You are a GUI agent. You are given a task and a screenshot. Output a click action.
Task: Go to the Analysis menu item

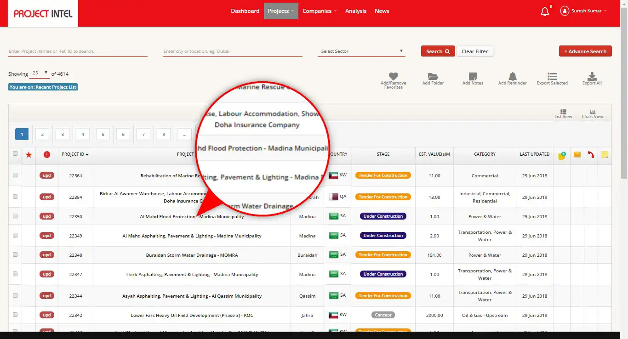(356, 11)
